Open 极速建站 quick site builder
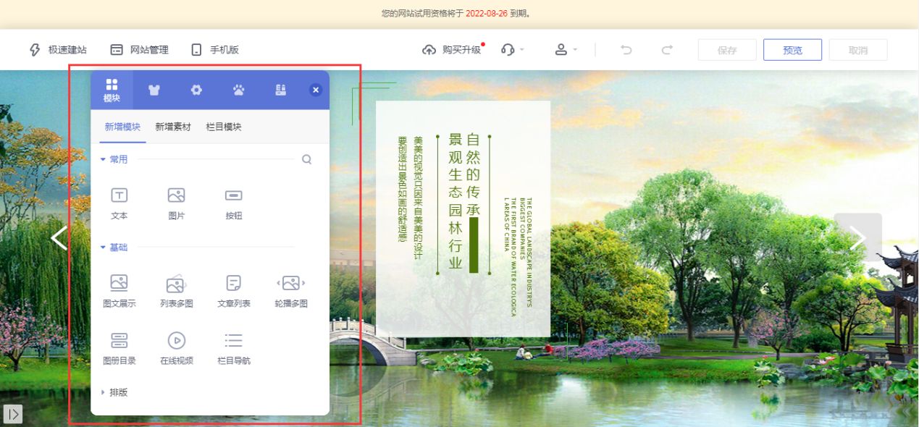The width and height of the screenshot is (919, 427). point(58,50)
